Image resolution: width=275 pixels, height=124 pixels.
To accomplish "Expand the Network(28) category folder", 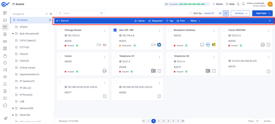I will click(13, 108).
